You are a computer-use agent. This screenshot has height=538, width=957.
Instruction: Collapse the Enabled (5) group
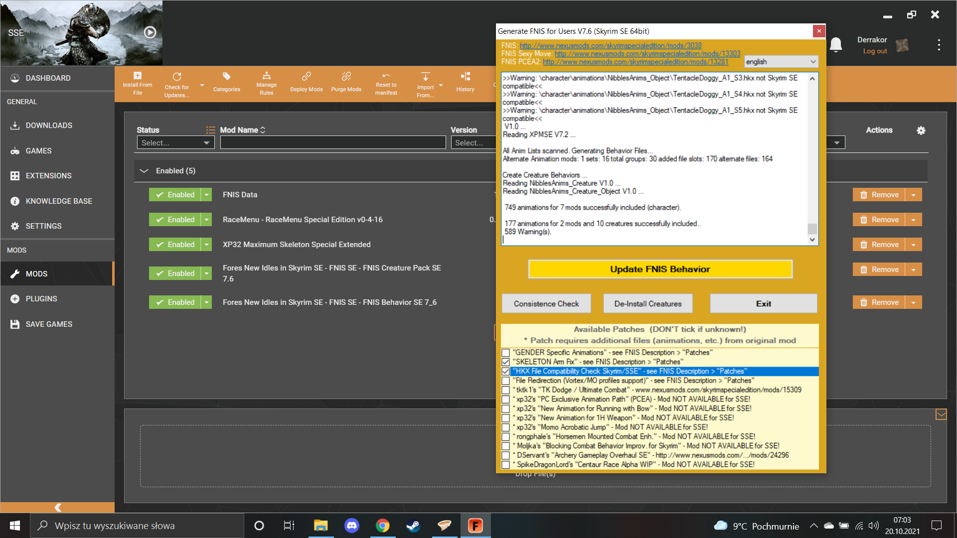pos(144,171)
